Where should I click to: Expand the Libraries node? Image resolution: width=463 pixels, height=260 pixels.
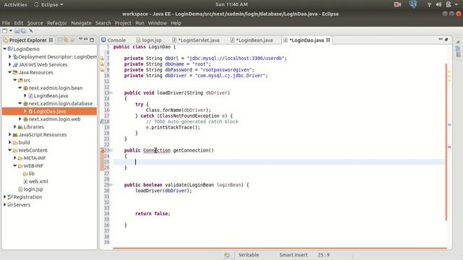pyautogui.click(x=14, y=127)
